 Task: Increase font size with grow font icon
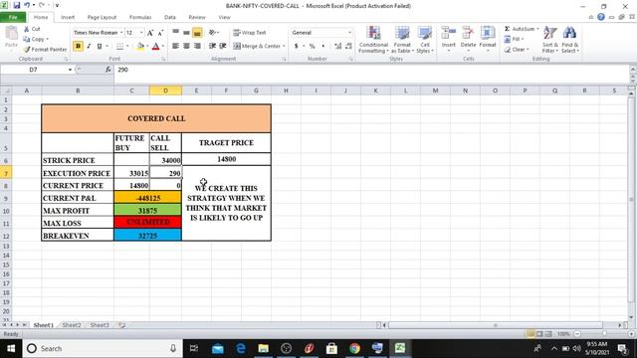coord(150,33)
